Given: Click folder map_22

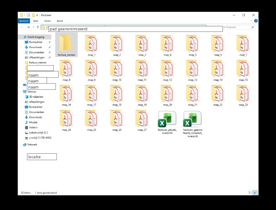Looking at the screenshot, I should (218, 95).
